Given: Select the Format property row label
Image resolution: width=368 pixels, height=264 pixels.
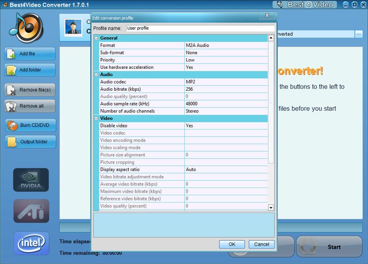Looking at the screenshot, I should (x=108, y=45).
